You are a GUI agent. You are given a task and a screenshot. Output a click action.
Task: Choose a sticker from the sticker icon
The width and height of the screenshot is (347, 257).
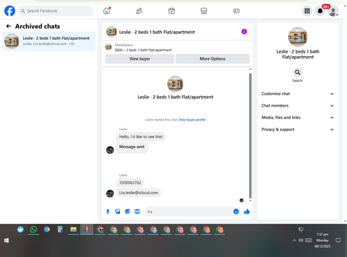[x=128, y=211]
